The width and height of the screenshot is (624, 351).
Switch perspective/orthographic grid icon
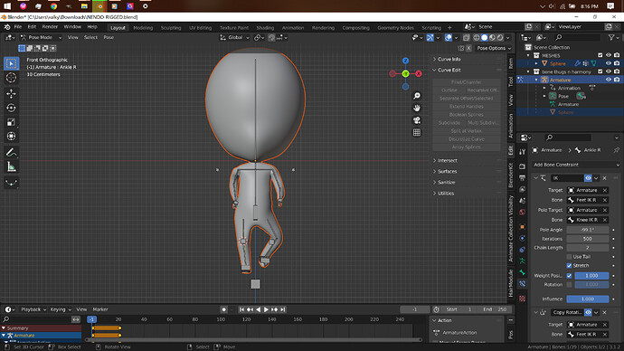[417, 132]
